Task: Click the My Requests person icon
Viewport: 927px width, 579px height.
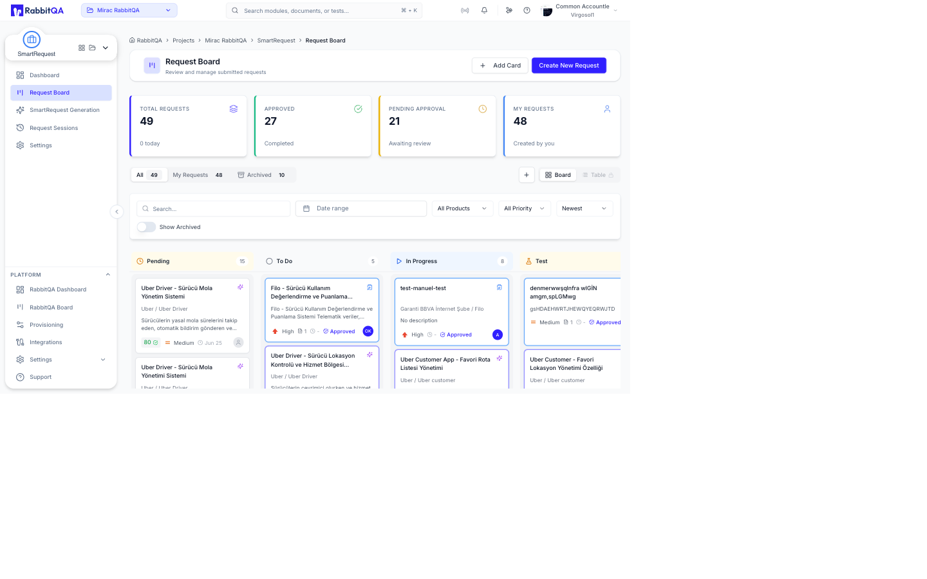Action: [x=607, y=109]
